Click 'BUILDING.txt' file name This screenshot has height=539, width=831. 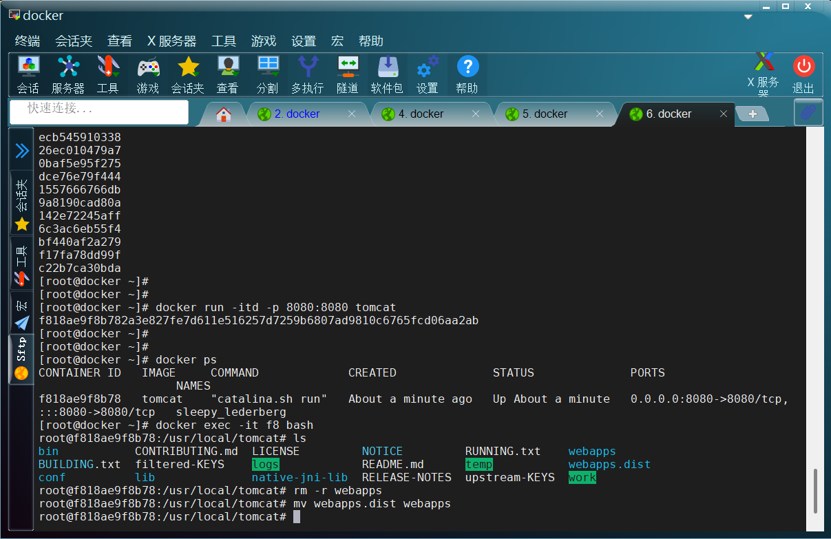pyautogui.click(x=80, y=465)
